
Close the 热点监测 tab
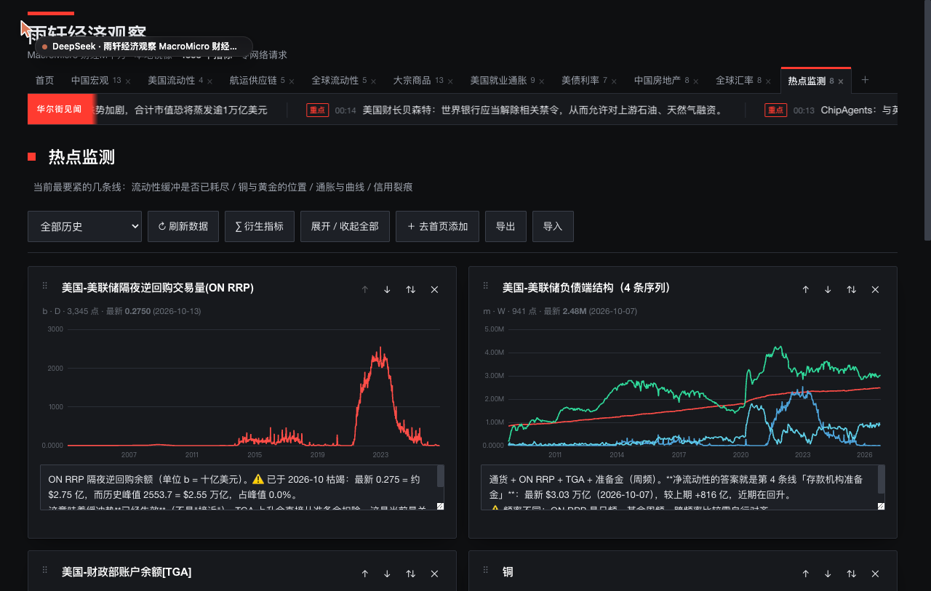841,81
